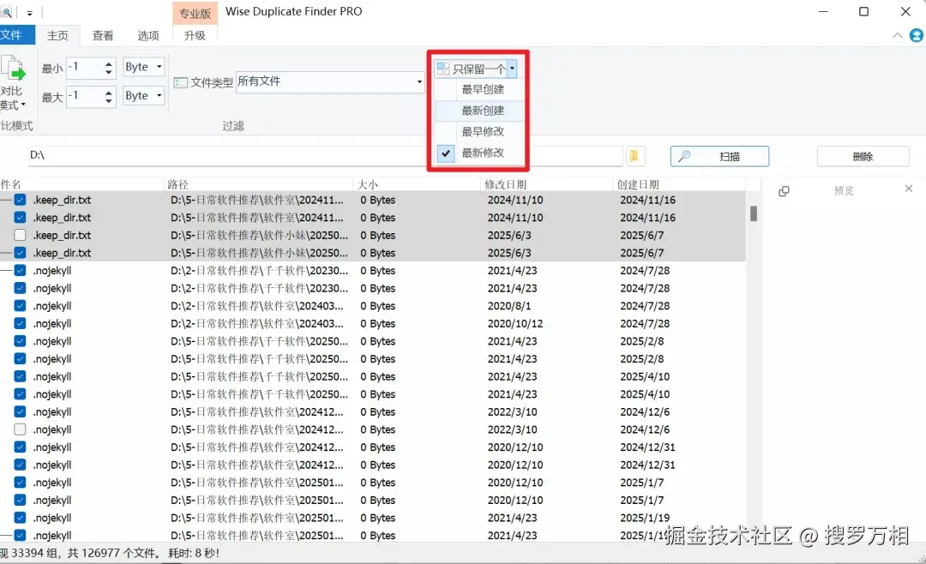This screenshot has width=926, height=564.
Task: Click 2020/10/12 modified date cell
Action: (x=515, y=324)
